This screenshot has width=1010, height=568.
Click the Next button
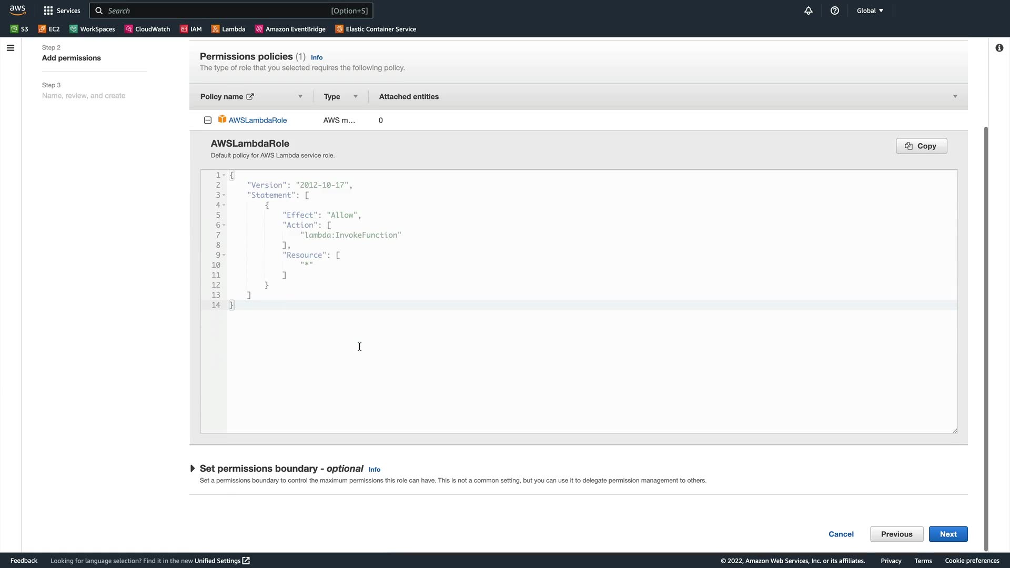click(x=948, y=534)
